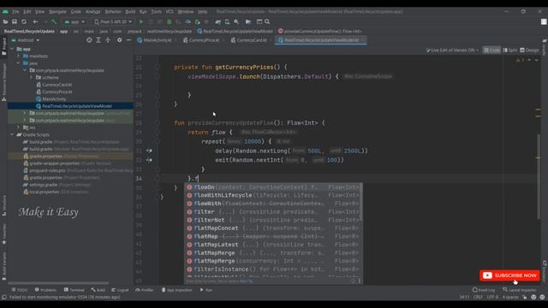Click the Profile app gauge icon

pyautogui.click(x=188, y=21)
